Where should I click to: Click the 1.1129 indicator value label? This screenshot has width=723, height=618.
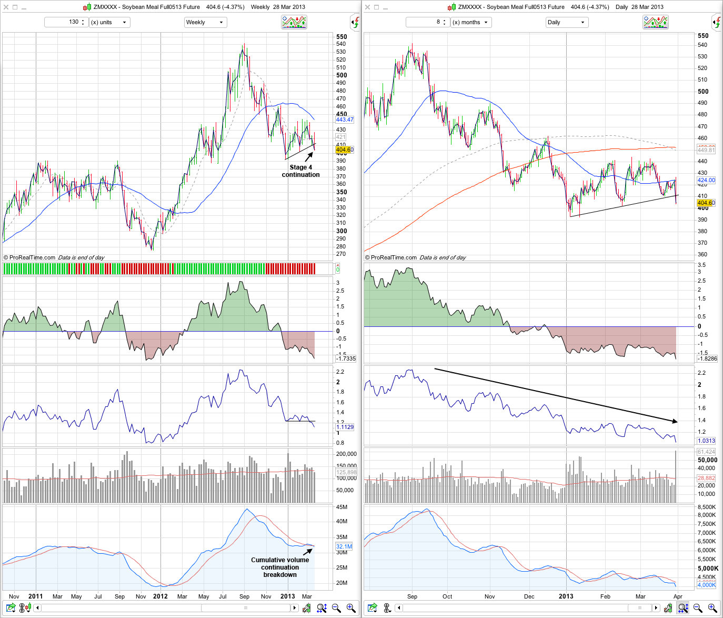pyautogui.click(x=345, y=427)
